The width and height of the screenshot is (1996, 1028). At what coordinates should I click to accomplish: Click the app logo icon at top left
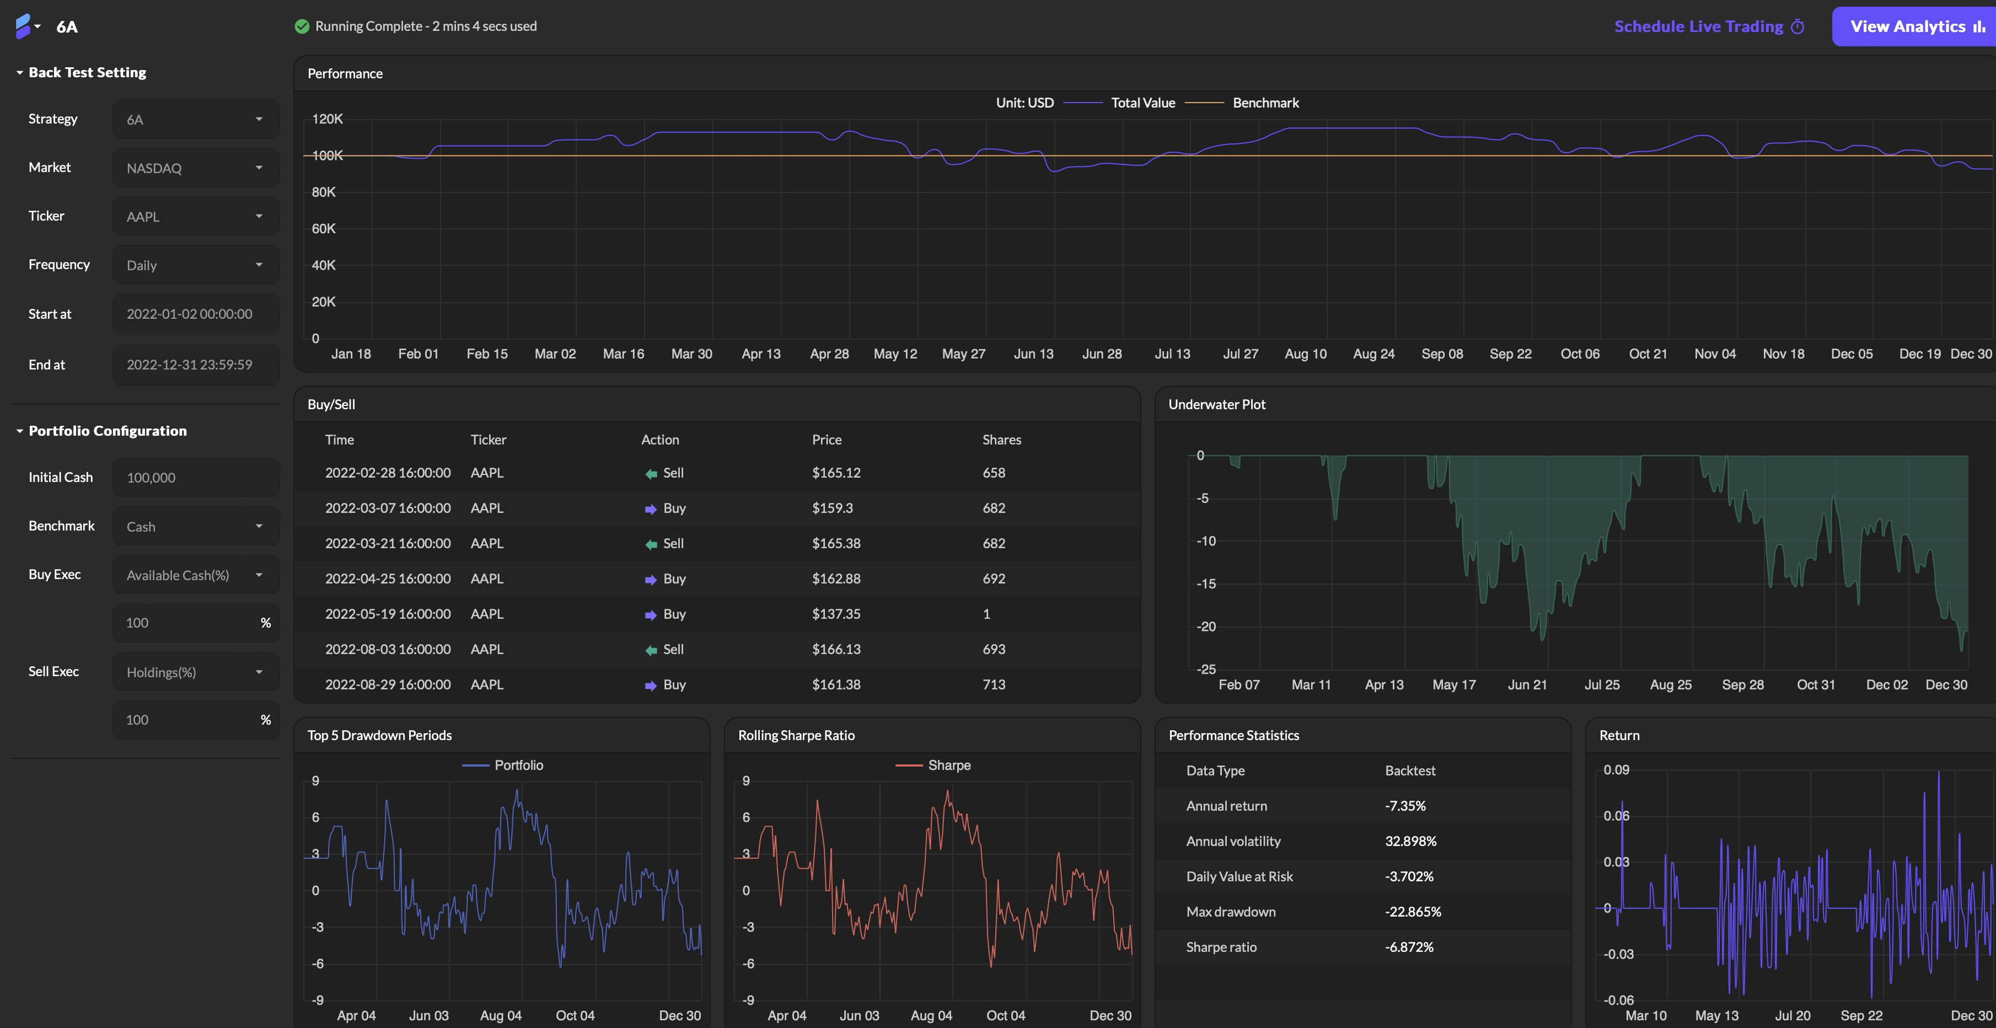point(23,25)
